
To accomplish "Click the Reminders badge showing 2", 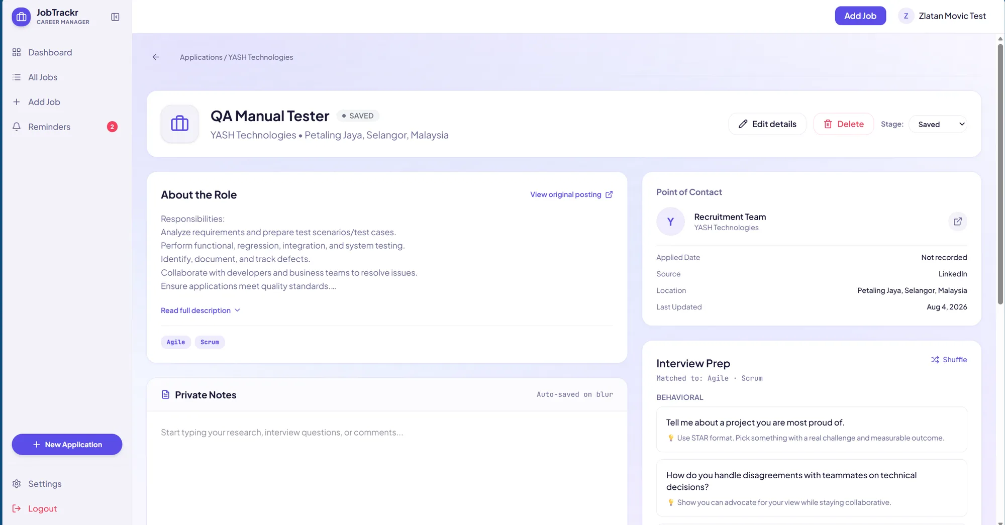I will coord(112,127).
